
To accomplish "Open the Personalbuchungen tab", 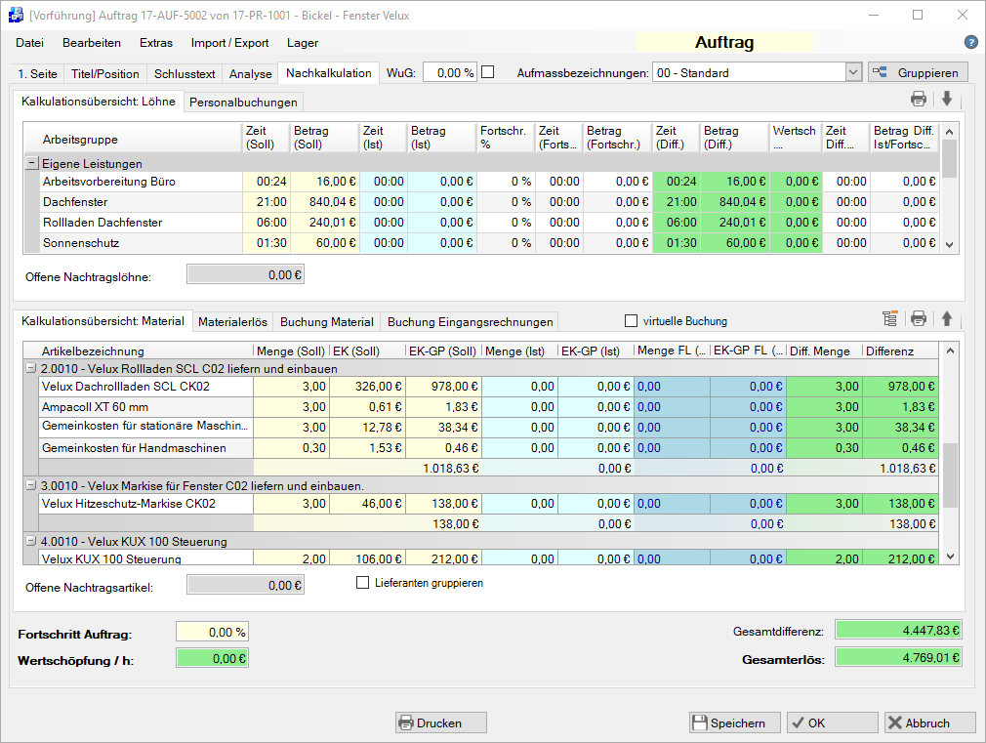I will [243, 102].
